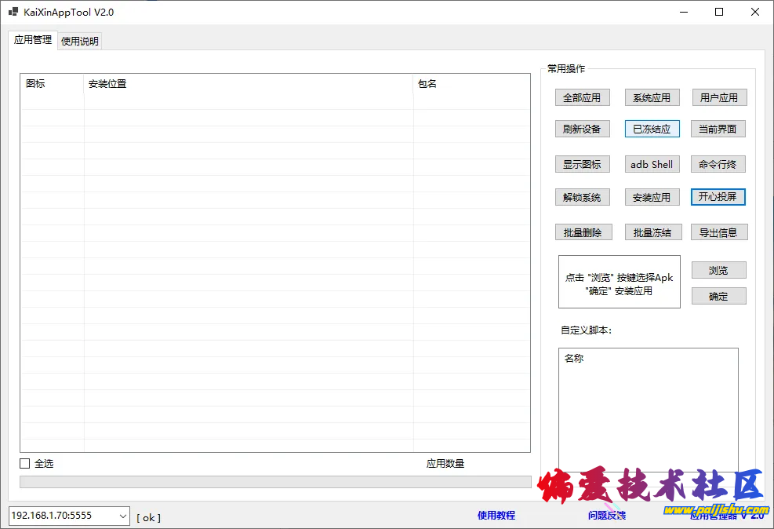Click 批量冻结 batch freeze button
Image resolution: width=774 pixels, height=529 pixels.
(x=652, y=232)
